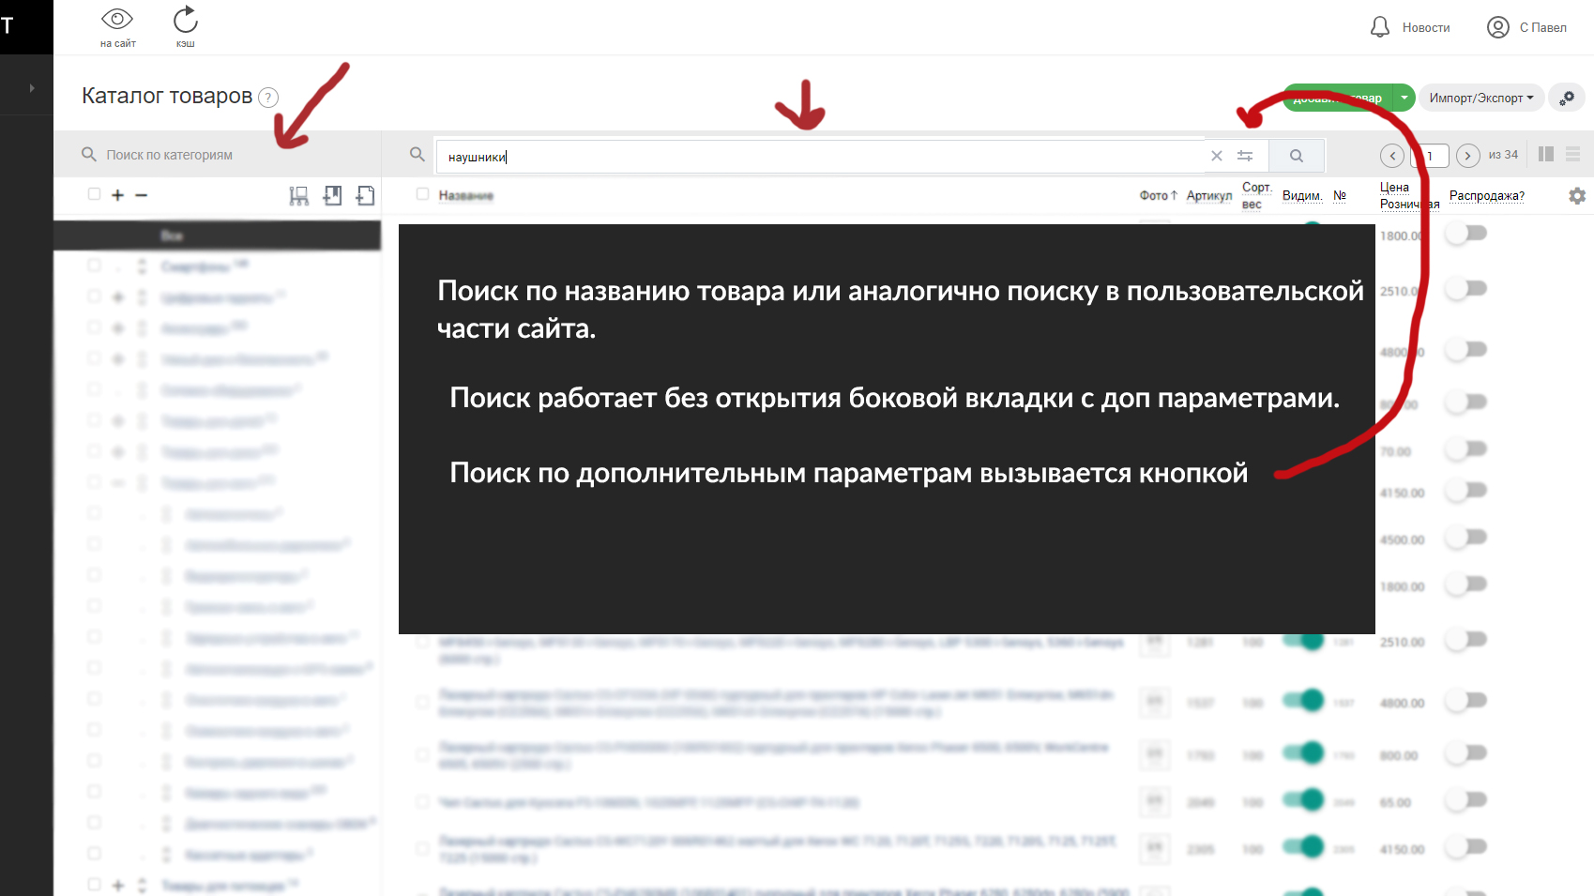Open the help icon beside Каталог товаров

point(268,98)
